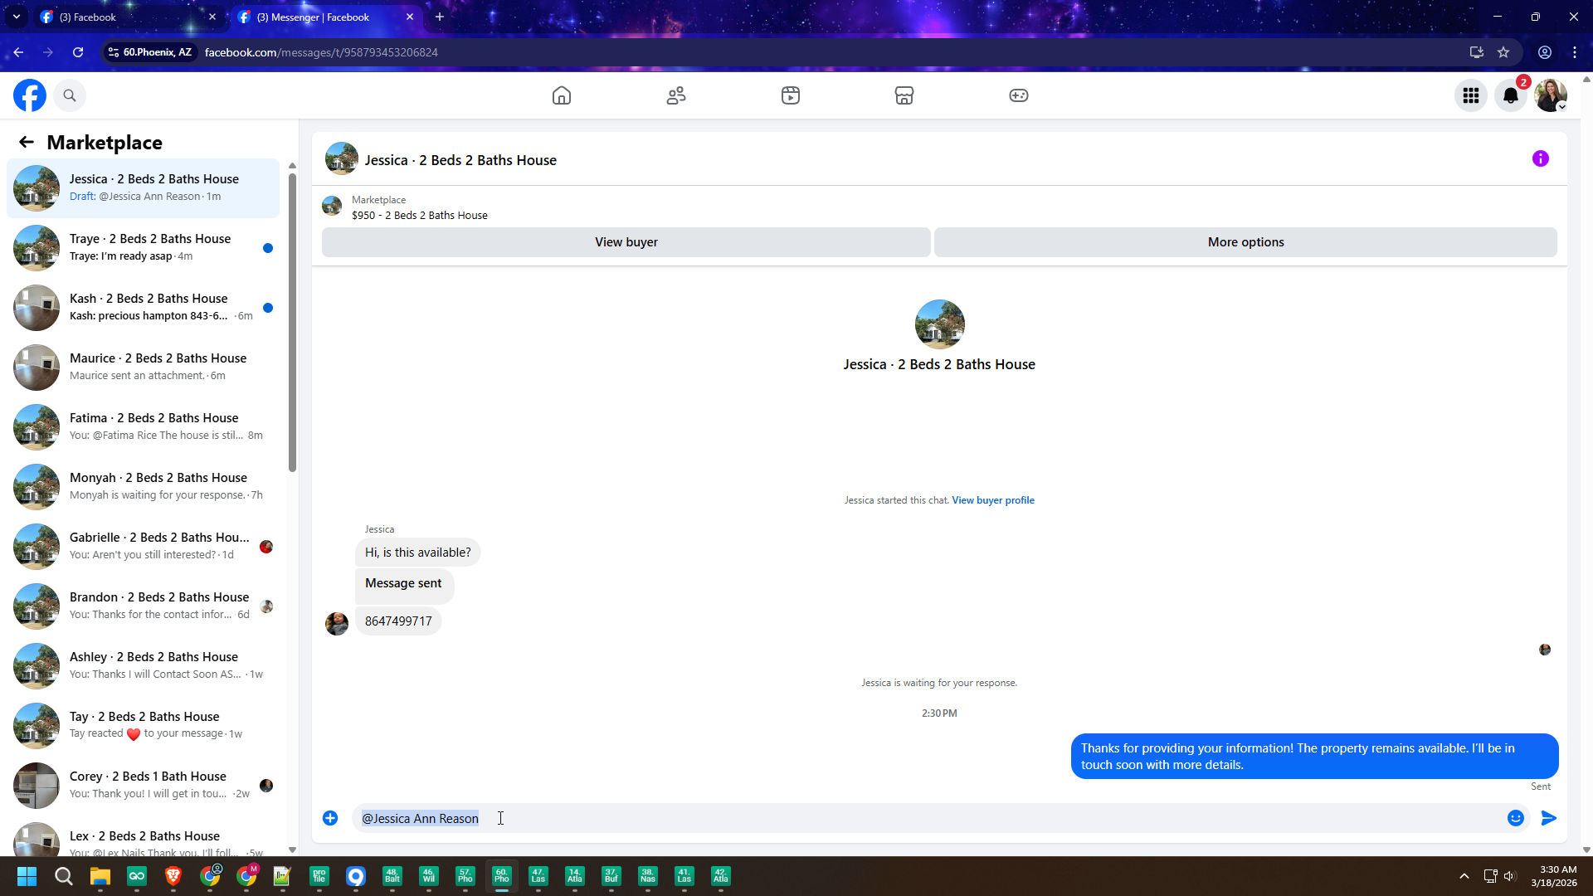Image resolution: width=1593 pixels, height=896 pixels.
Task: Reload the current page
Action: click(78, 52)
